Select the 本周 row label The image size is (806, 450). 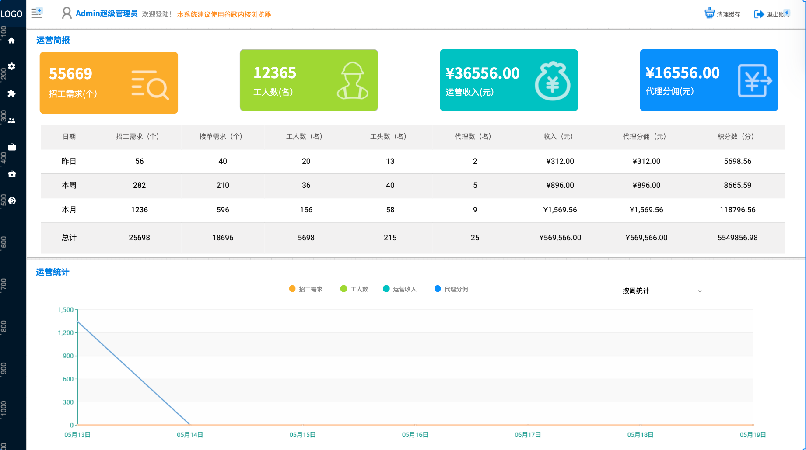[x=69, y=185]
